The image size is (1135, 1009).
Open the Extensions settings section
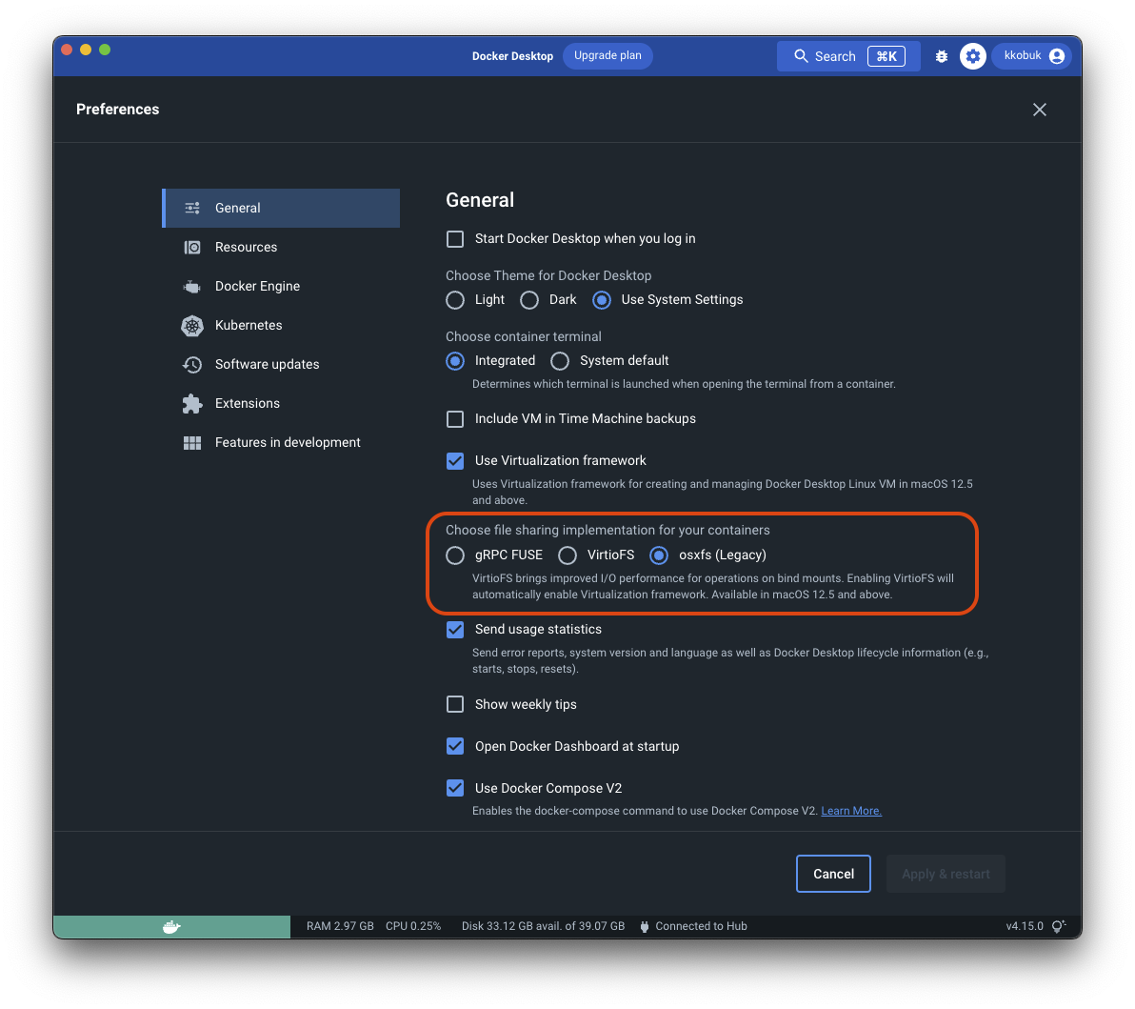pos(281,403)
